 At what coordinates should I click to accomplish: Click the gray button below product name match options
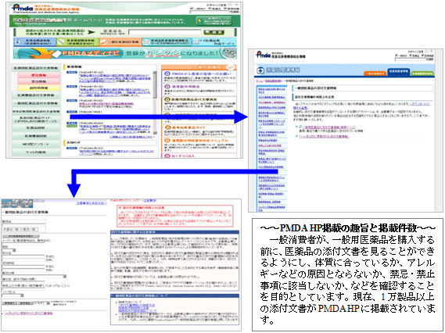pyautogui.click(x=20, y=236)
